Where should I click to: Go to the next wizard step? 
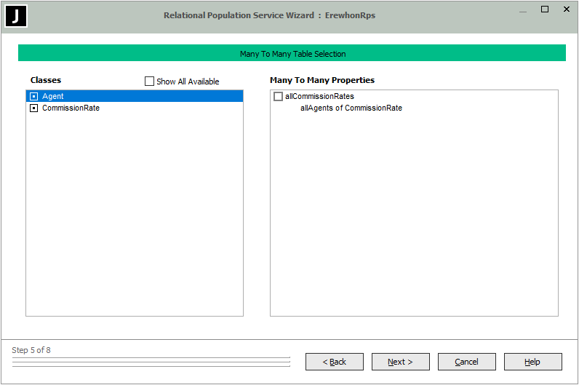tap(400, 362)
